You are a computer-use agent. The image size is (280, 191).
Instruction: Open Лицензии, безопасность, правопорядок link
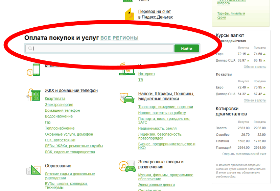tap(160, 136)
